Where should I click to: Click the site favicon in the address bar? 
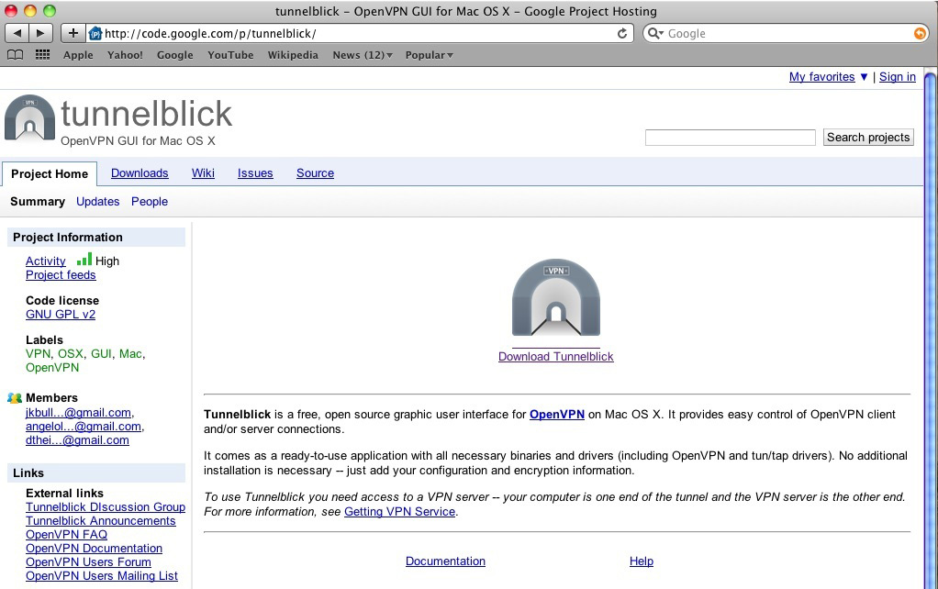[95, 33]
